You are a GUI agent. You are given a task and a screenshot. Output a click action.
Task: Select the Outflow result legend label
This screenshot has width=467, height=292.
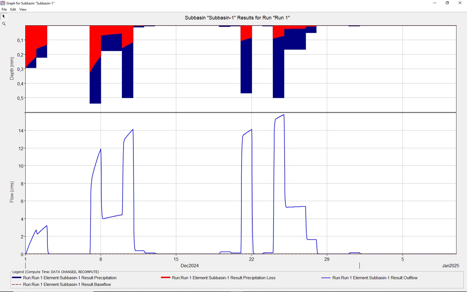pos(375,278)
